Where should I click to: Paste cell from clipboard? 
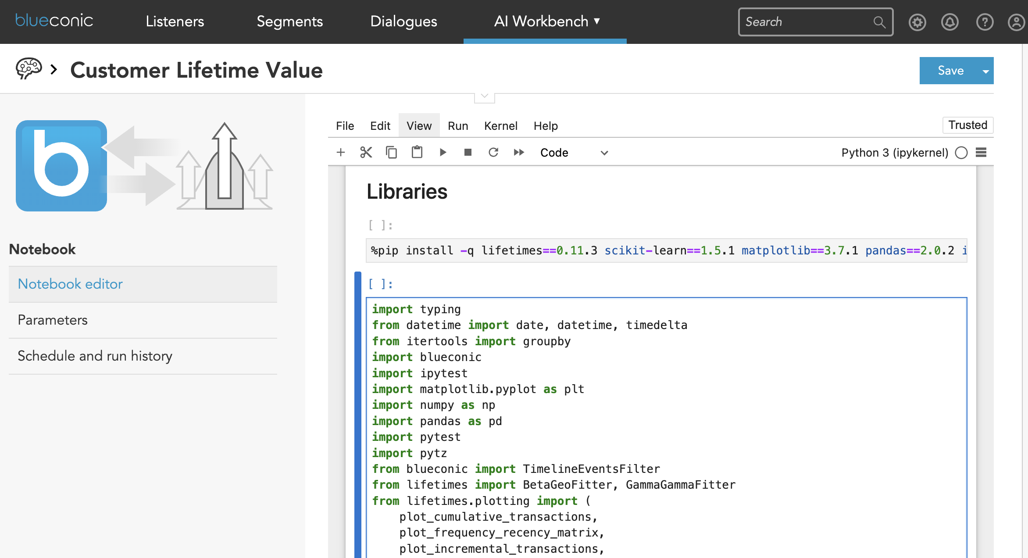(417, 152)
